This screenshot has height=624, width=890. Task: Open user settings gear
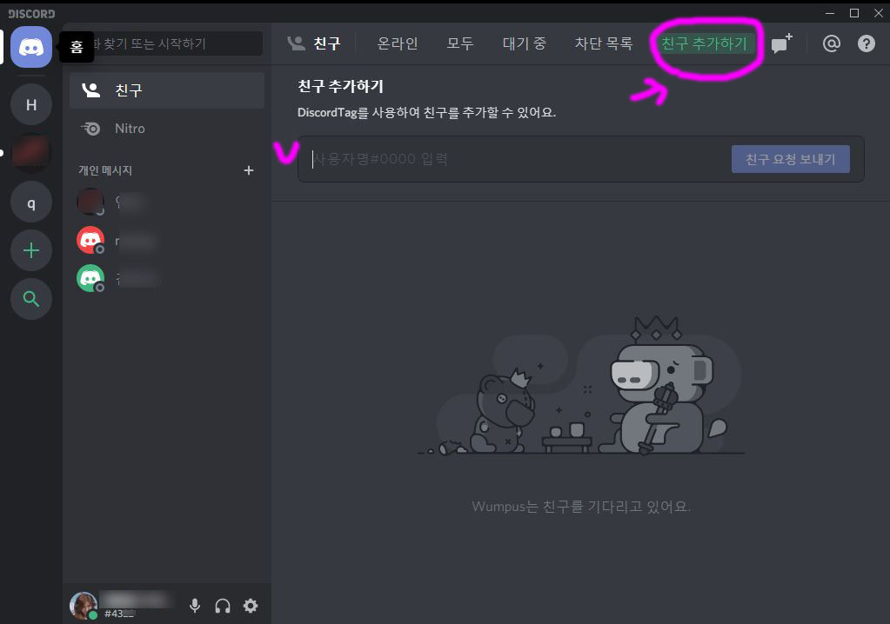pyautogui.click(x=251, y=606)
